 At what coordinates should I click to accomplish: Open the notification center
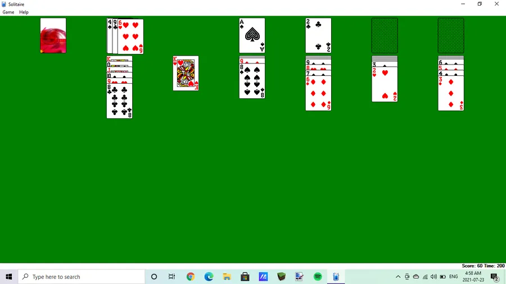[495, 277]
